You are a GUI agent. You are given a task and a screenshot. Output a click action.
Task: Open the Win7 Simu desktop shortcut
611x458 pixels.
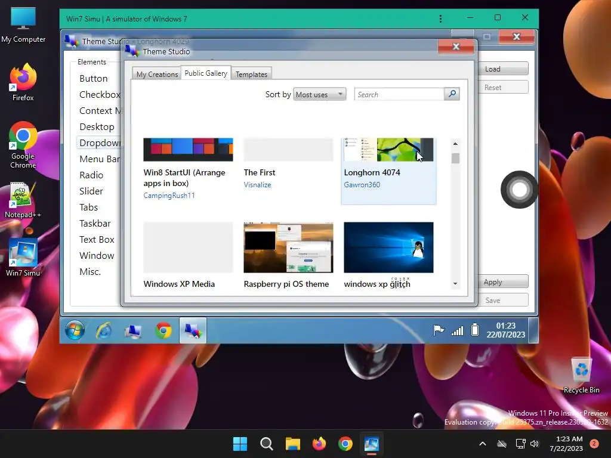pyautogui.click(x=23, y=258)
